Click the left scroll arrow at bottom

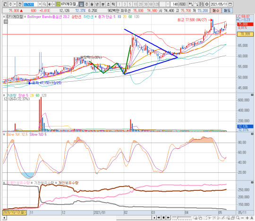click(x=4, y=218)
